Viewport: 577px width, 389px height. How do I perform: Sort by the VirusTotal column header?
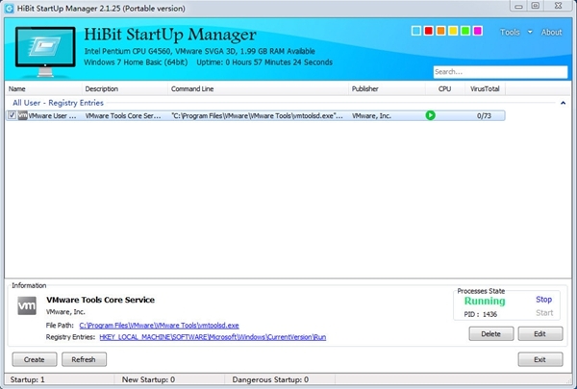485,89
